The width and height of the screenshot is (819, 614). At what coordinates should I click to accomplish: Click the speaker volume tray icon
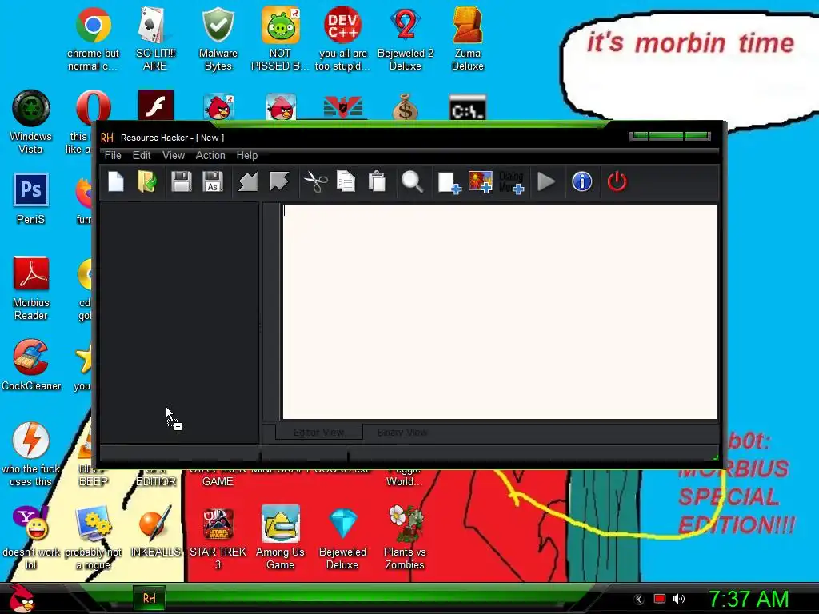(x=678, y=599)
